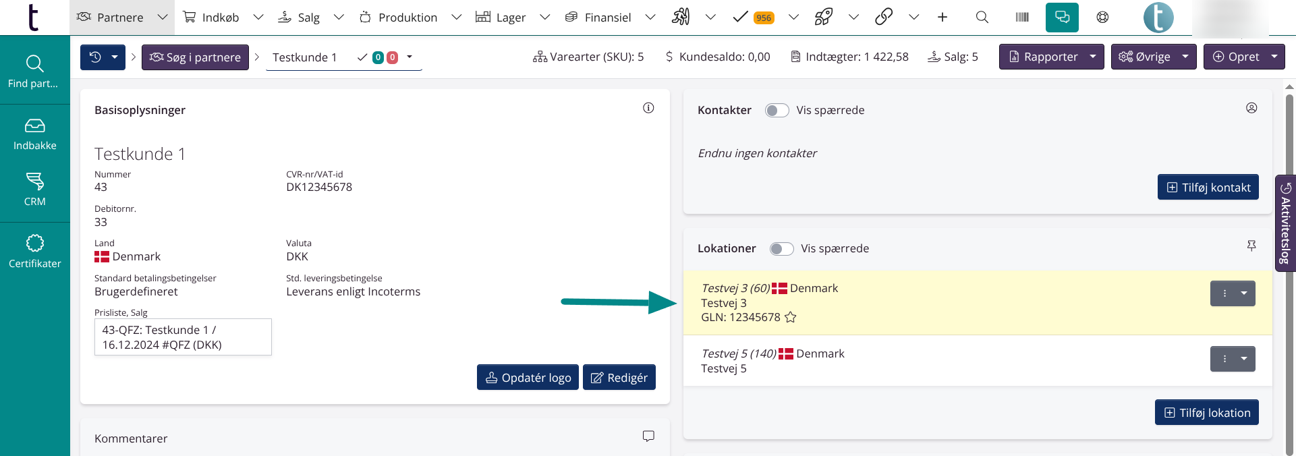Open Indbakke in the left sidebar
The height and width of the screenshot is (456, 1296).
pos(35,134)
